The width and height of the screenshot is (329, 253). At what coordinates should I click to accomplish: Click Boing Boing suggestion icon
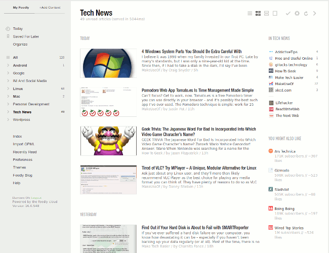271,208
